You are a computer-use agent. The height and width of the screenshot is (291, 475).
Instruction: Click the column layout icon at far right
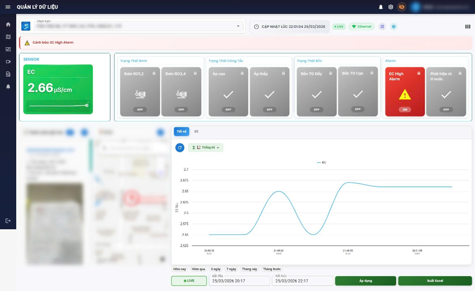[468, 26]
